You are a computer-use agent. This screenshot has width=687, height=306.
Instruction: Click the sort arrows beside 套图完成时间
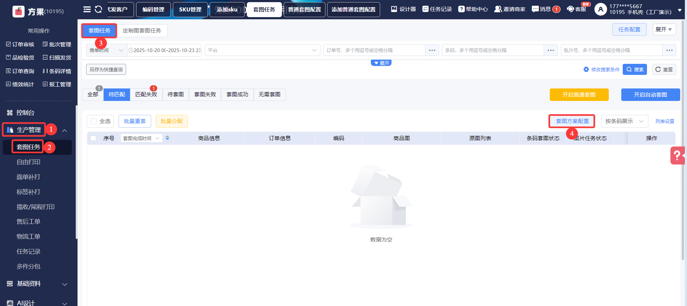(167, 138)
